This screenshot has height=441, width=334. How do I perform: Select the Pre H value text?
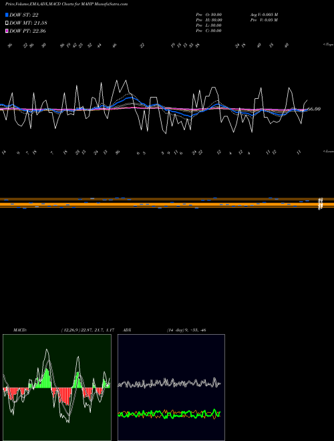(x=209, y=20)
